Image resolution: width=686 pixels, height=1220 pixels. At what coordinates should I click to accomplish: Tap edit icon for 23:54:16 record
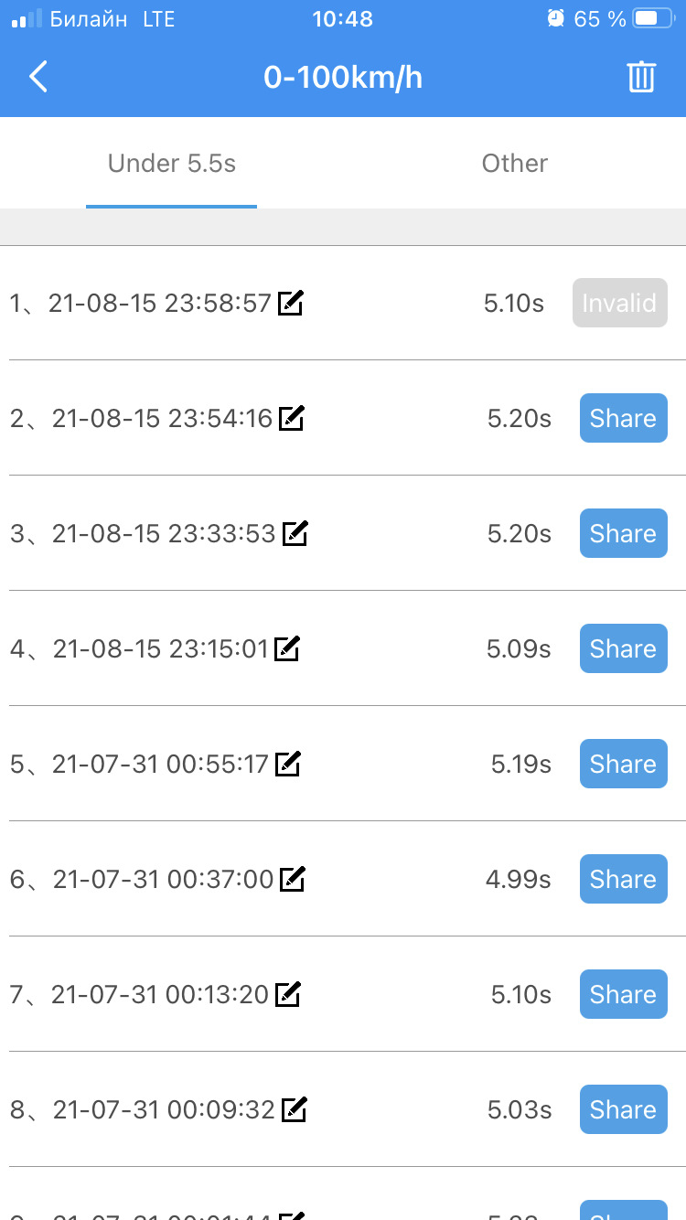tap(292, 418)
